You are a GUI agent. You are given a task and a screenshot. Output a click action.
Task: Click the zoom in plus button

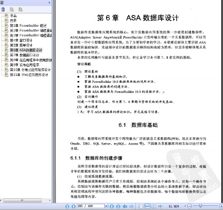click(x=221, y=206)
